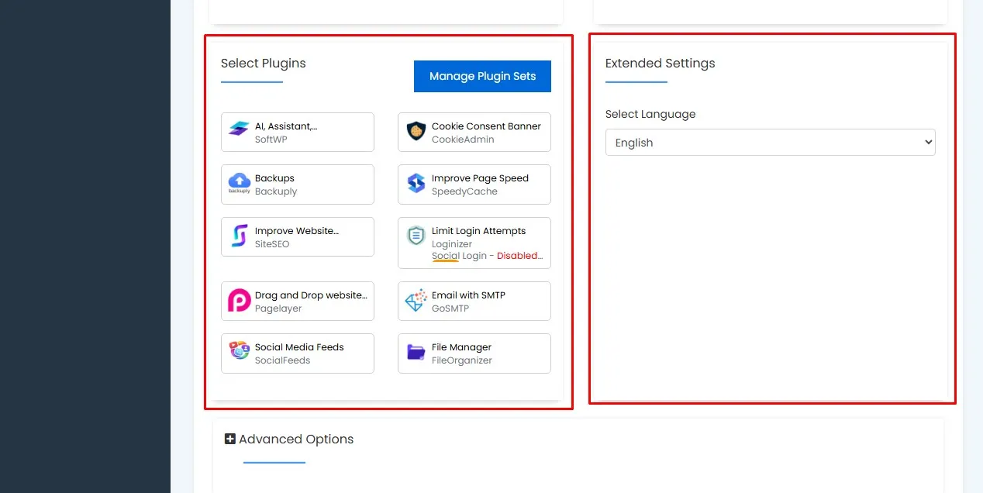Click the Loginizer shield icon
Viewport: 983px width, 493px height.
(416, 236)
